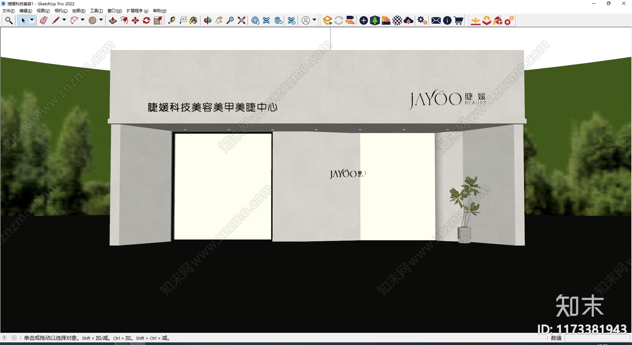The image size is (632, 345).
Task: Open the 窗口(W) menu
Action: [115, 11]
